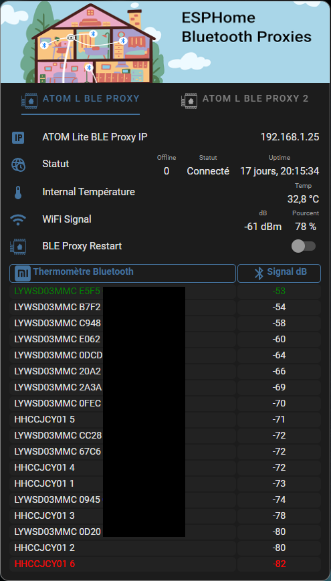Viewport: 331px width, 581px height.
Task: Click the Mi logo in Thermomètre Bluetooth header
Action: [23, 273]
